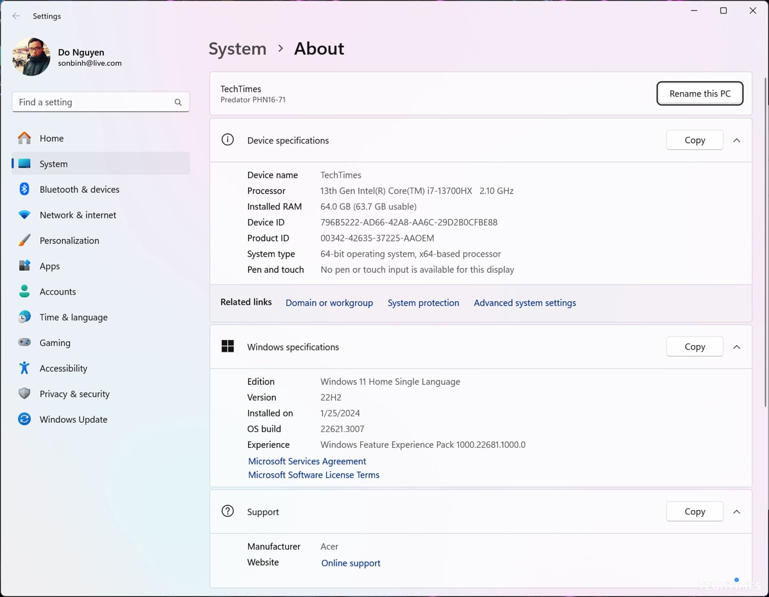769x597 pixels.
Task: Click the Installed RAM 64.0 GB value
Action: tap(368, 206)
